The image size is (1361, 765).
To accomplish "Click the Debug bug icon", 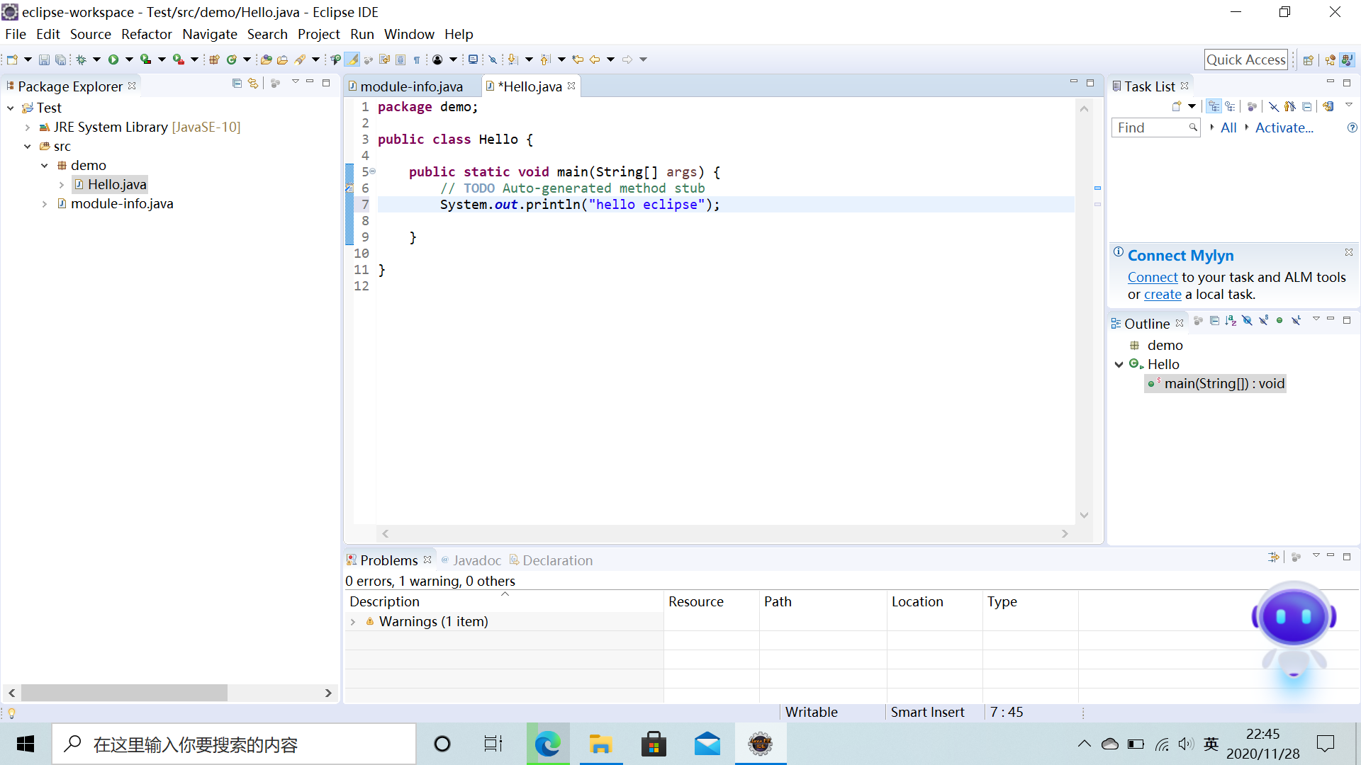I will click(82, 59).
